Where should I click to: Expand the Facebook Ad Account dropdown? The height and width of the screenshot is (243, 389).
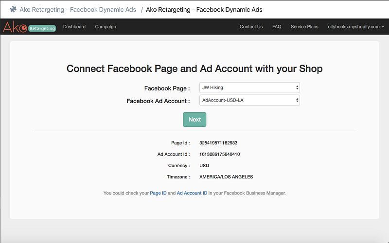pyautogui.click(x=249, y=100)
